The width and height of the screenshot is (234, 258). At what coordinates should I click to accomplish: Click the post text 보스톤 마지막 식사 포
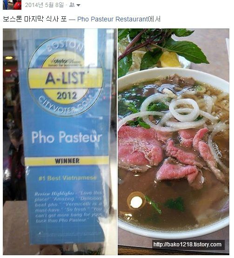coord(35,19)
